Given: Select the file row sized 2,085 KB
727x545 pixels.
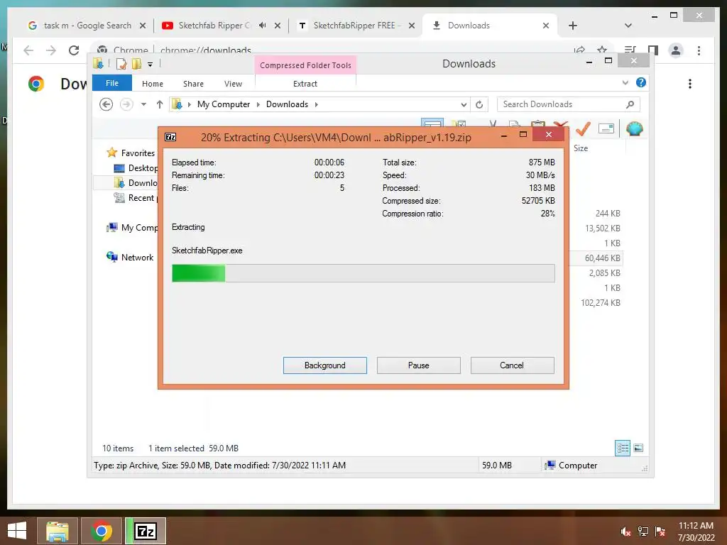Looking at the screenshot, I should point(604,273).
